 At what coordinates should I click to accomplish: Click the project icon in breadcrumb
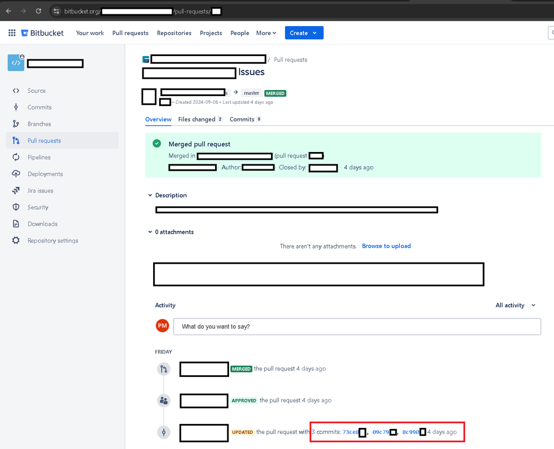click(146, 59)
